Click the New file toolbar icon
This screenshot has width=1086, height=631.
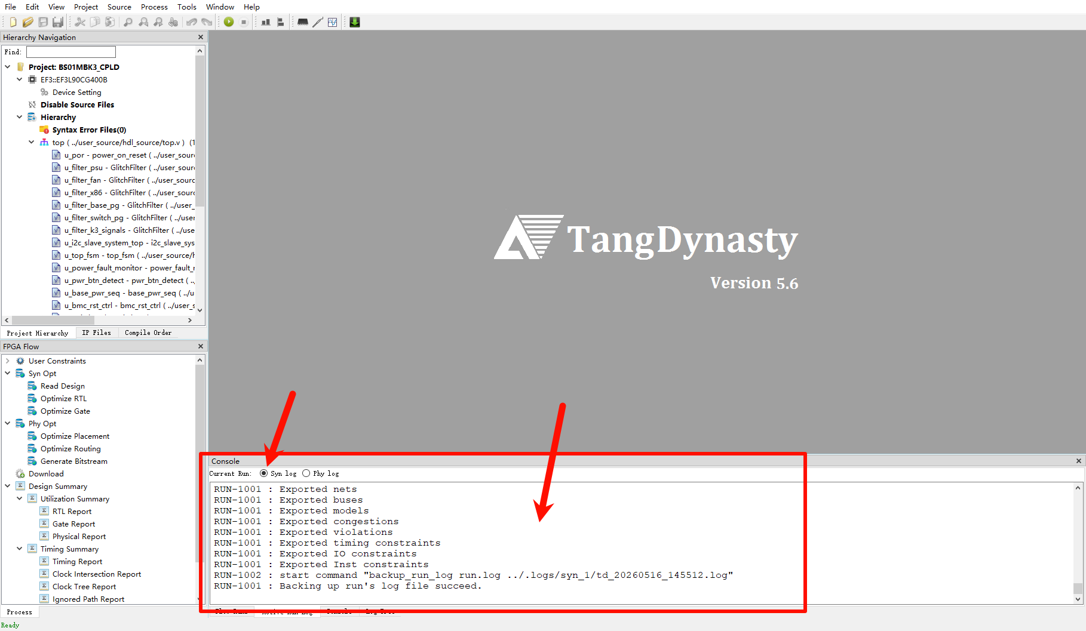[x=13, y=22]
